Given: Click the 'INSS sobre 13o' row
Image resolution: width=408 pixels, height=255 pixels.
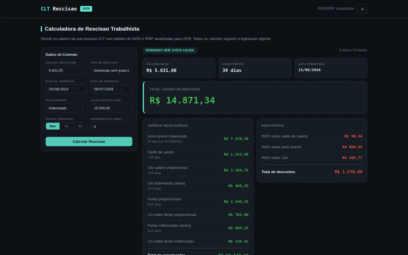Looking at the screenshot, I should pos(312,158).
